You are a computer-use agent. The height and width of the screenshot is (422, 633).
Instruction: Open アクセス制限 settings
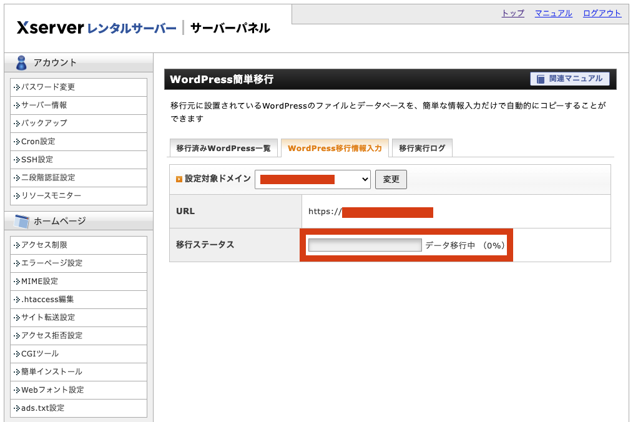(79, 245)
